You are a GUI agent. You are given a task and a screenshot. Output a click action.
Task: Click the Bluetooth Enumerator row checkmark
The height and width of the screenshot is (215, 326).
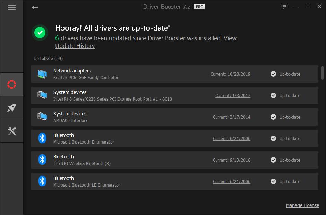[x=273, y=138]
